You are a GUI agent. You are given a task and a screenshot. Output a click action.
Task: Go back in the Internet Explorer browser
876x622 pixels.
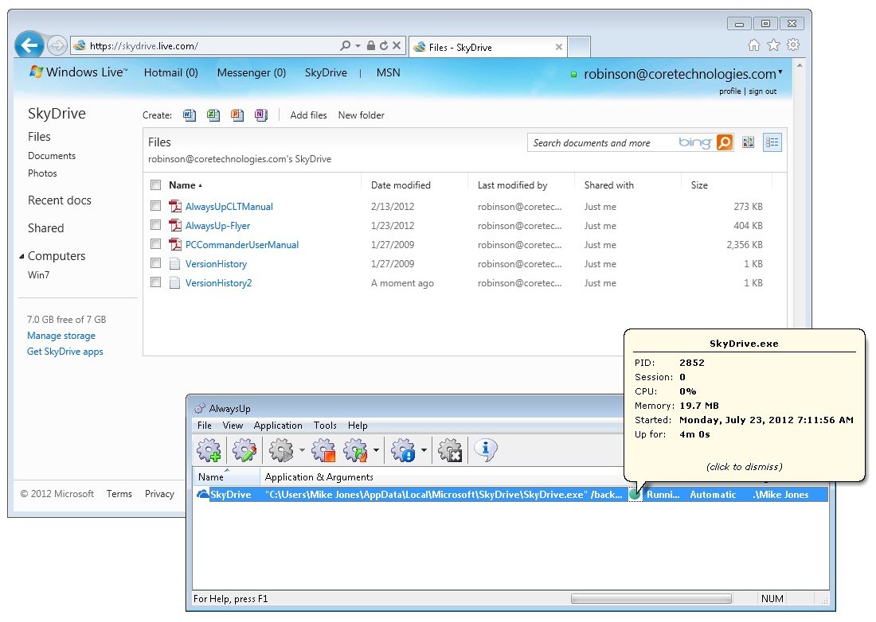coord(29,45)
